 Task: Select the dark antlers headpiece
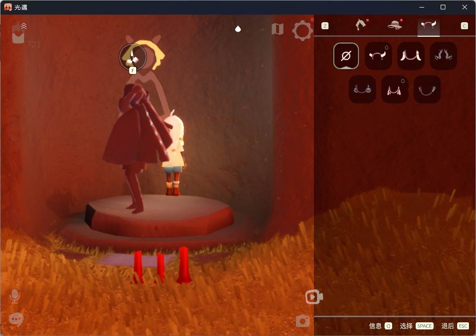(x=443, y=56)
